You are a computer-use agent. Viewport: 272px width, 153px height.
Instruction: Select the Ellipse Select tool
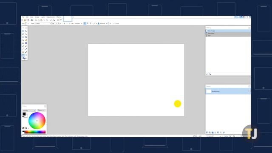(x=23, y=37)
